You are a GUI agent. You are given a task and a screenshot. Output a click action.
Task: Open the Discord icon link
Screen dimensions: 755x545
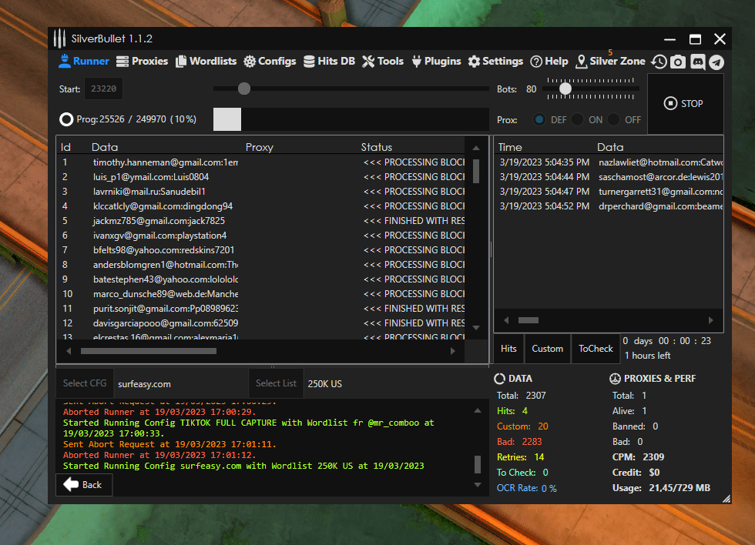(x=698, y=62)
